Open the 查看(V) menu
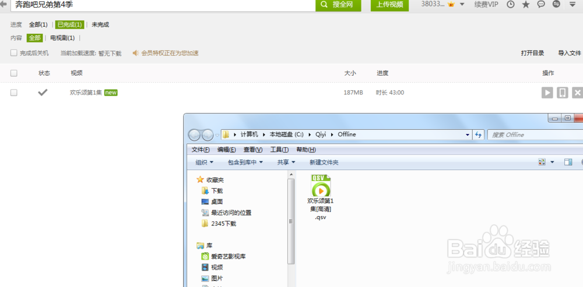This screenshot has height=287, width=583. pos(253,150)
